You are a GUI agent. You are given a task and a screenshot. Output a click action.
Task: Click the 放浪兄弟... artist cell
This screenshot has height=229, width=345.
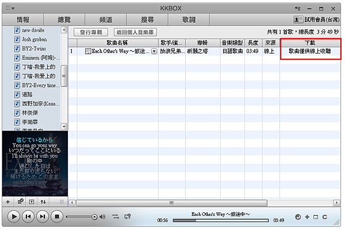(172, 52)
